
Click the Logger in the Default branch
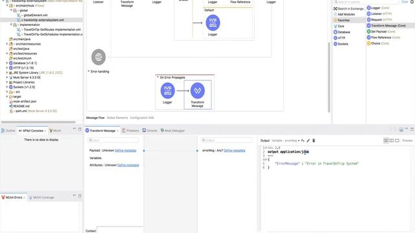pos(213,23)
